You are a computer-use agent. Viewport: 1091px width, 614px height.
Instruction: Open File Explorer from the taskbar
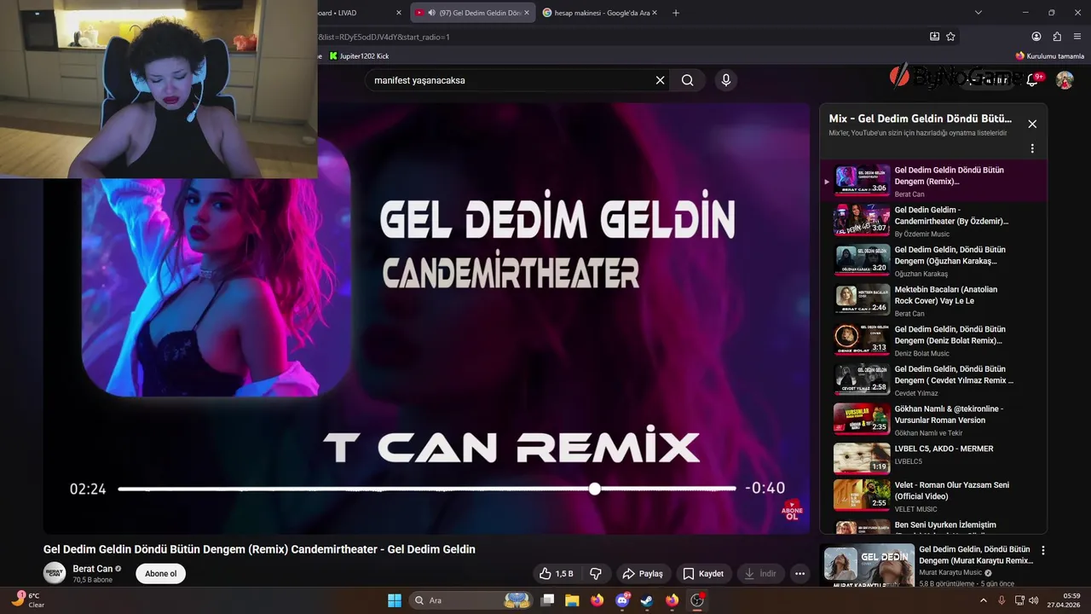click(572, 600)
